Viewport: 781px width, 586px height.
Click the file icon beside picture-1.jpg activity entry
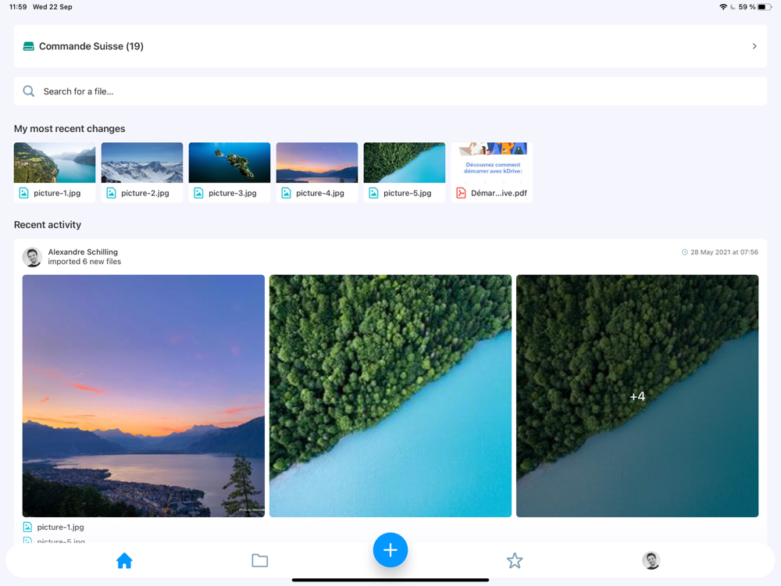click(27, 527)
